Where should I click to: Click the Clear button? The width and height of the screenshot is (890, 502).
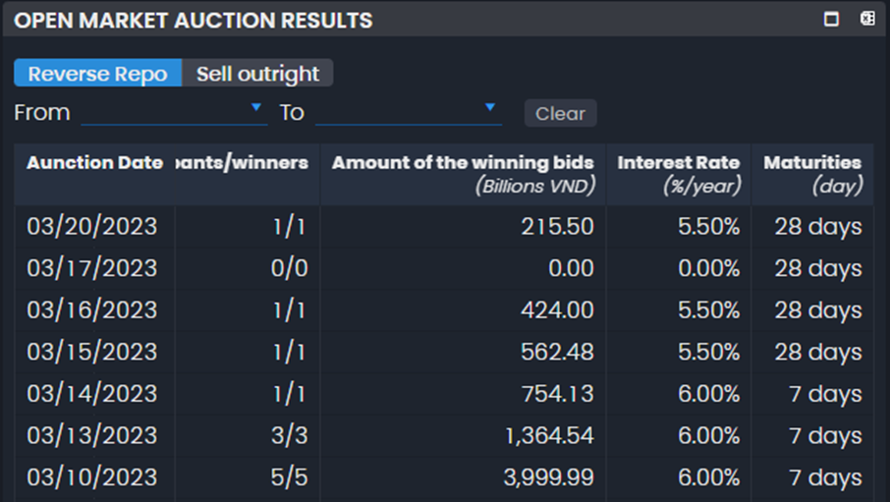[x=560, y=114]
